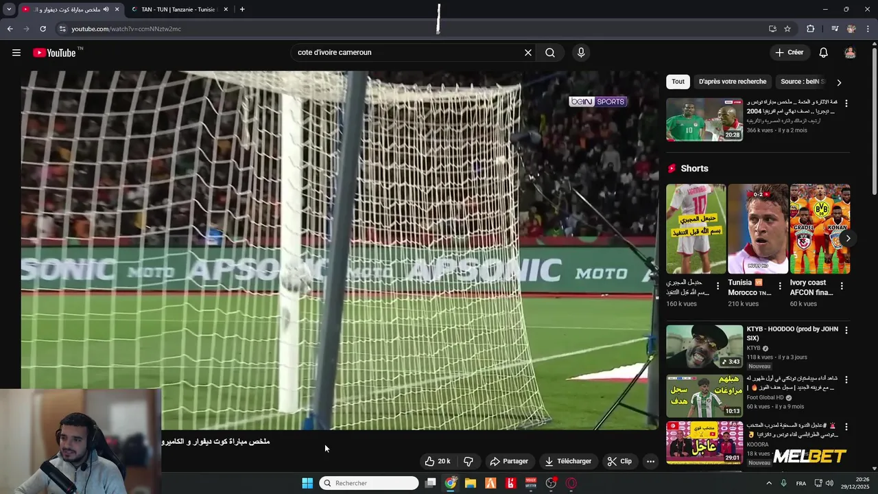Open options menu for Foot Global HD video
Viewport: 878px width, 494px height.
(x=846, y=379)
